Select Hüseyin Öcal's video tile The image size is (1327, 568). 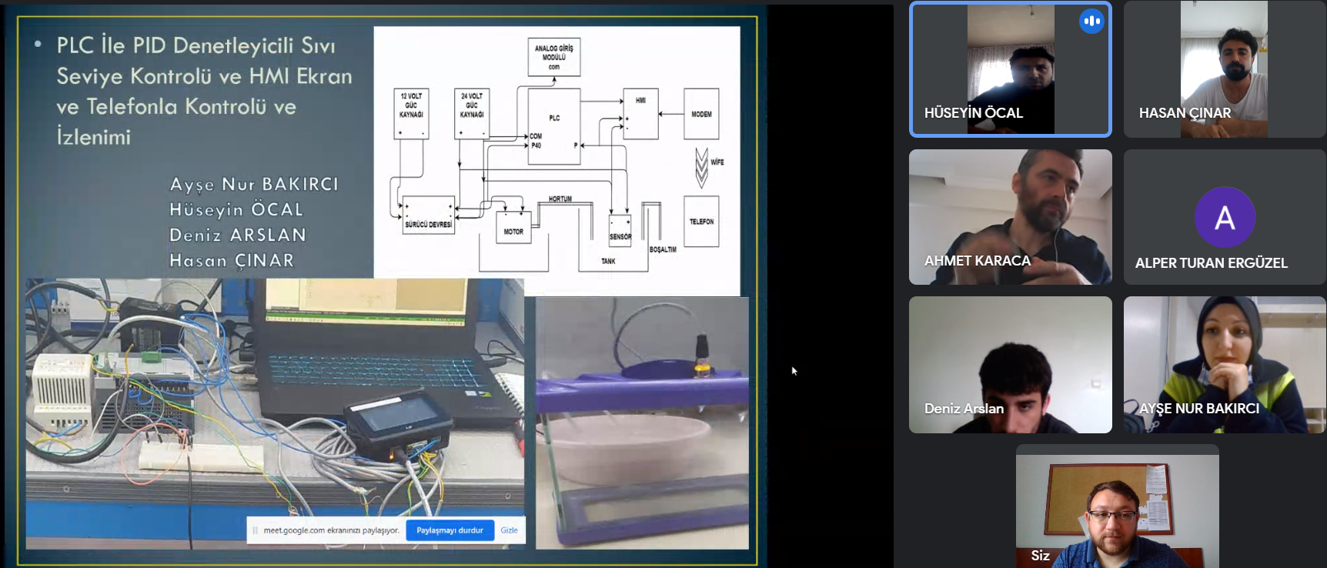coord(1010,69)
